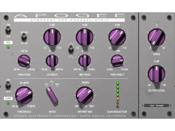Click the High Shelf frequency knob
Image resolution: width=175 pixels, height=131 pixels.
117,61
